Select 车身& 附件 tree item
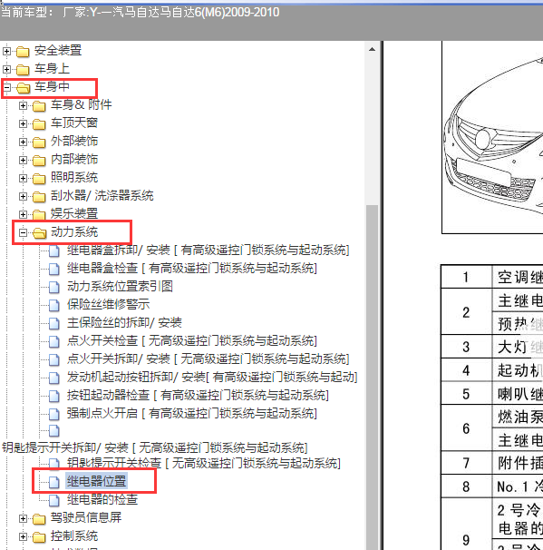The width and height of the screenshot is (543, 550). (x=82, y=105)
